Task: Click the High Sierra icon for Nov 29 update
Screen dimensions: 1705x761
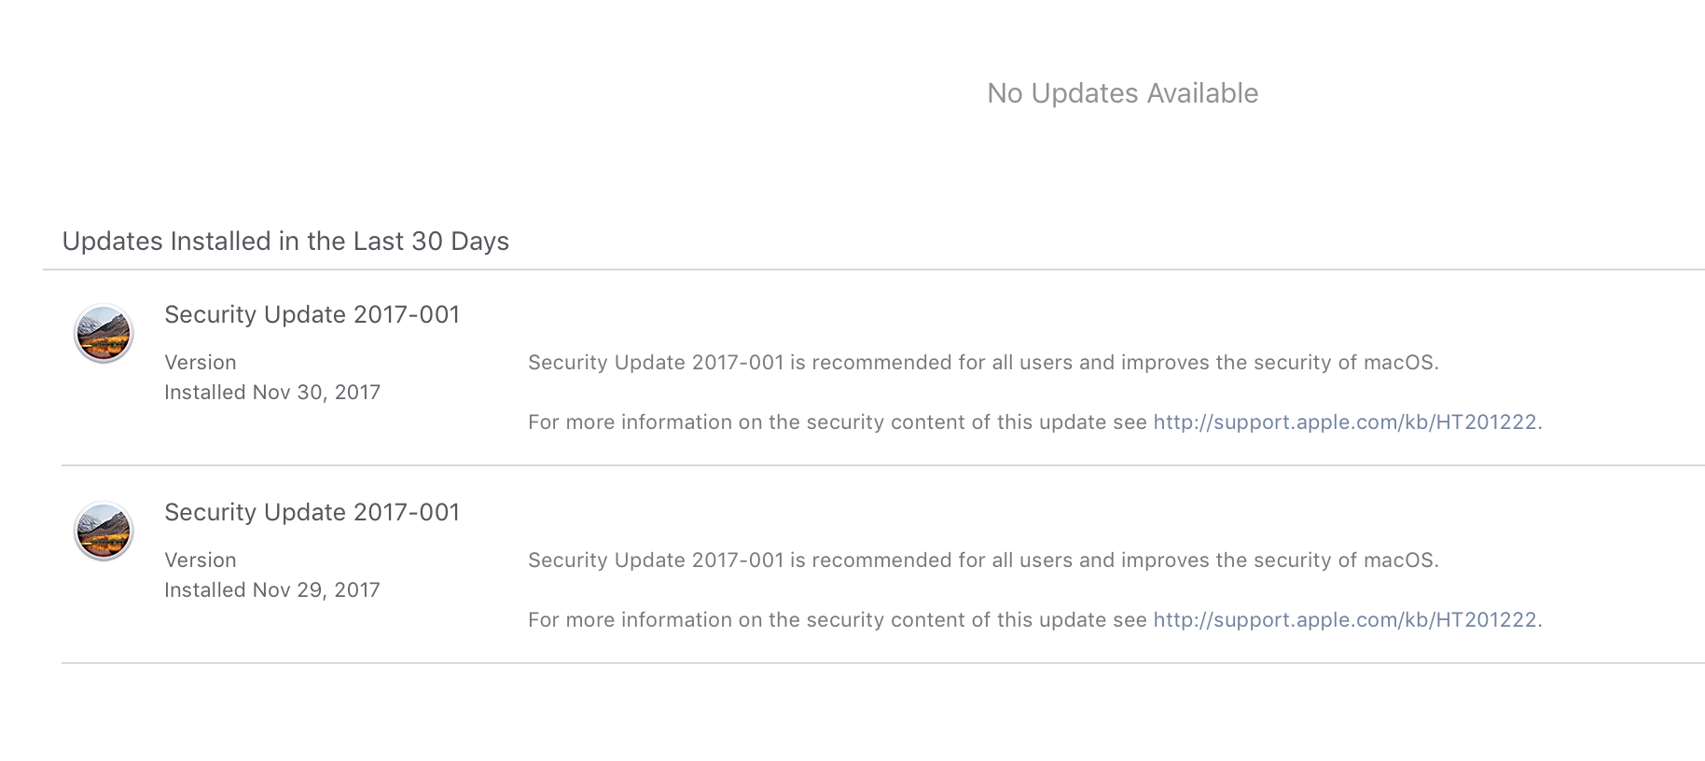Action: pos(104,531)
